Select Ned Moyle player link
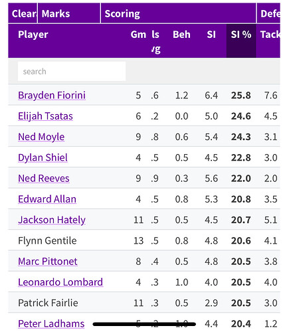The image size is (289, 332). (x=41, y=137)
